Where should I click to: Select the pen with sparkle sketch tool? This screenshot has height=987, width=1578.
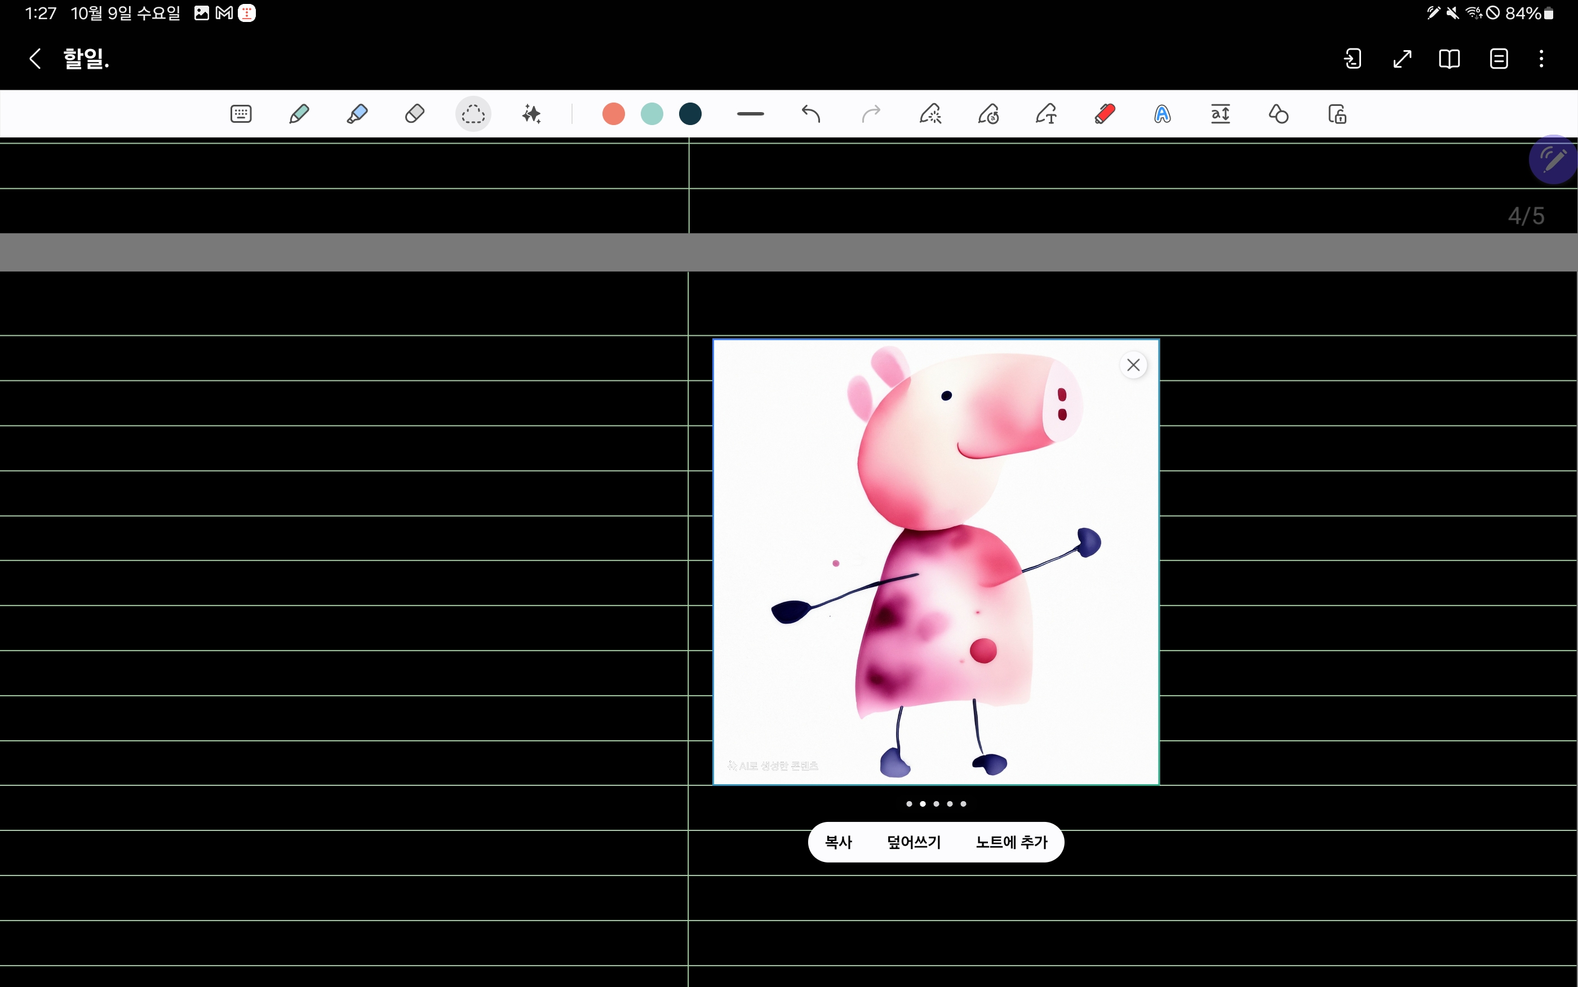point(930,114)
